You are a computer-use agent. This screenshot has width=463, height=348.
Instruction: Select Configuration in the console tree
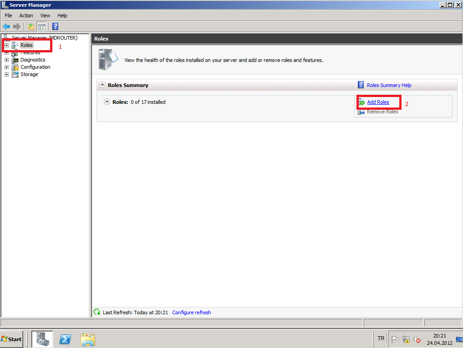coord(35,67)
